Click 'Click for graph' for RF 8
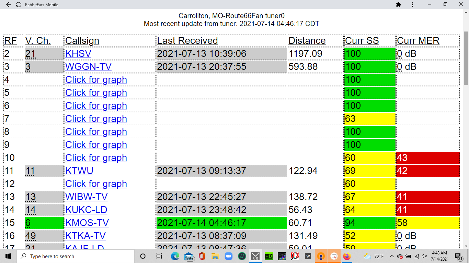Screen dimensions: 469x263 96,132
